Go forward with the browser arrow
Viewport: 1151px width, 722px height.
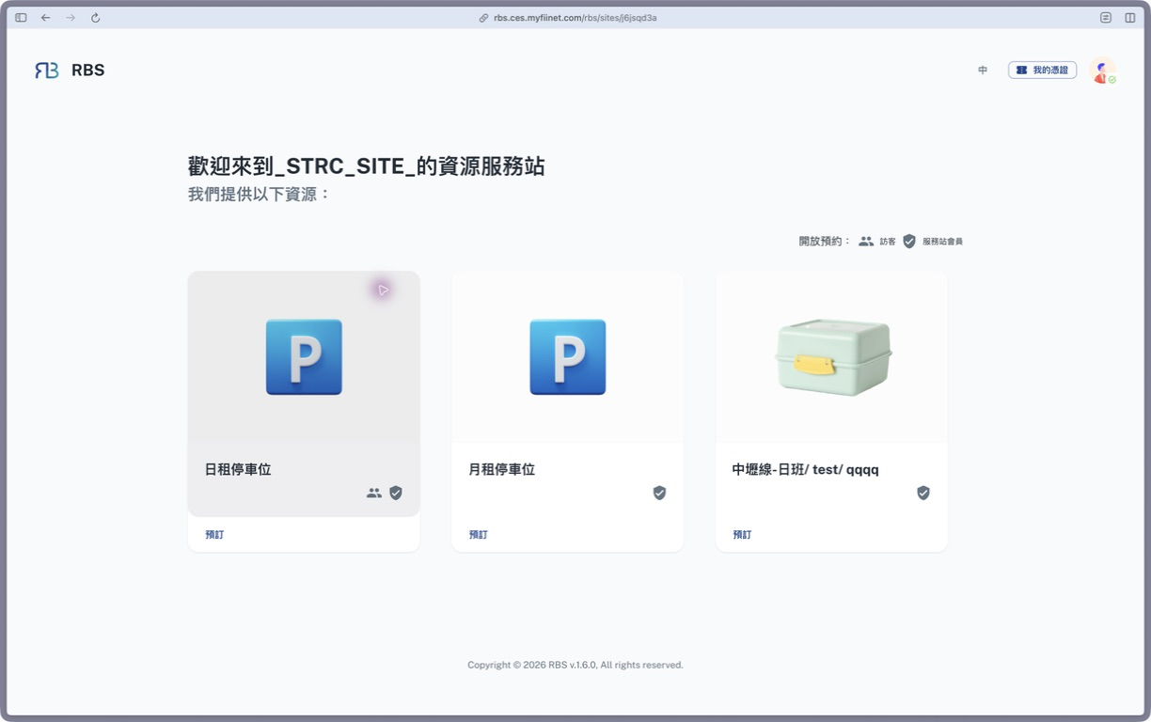[x=71, y=18]
